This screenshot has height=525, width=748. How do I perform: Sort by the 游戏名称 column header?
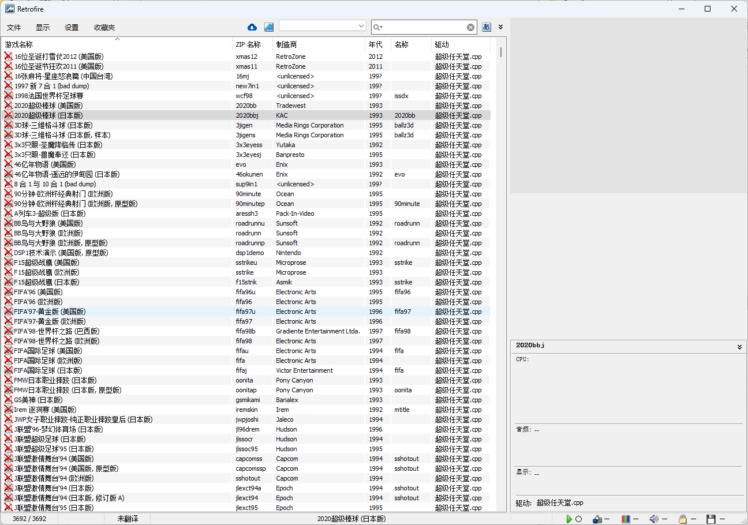point(117,44)
